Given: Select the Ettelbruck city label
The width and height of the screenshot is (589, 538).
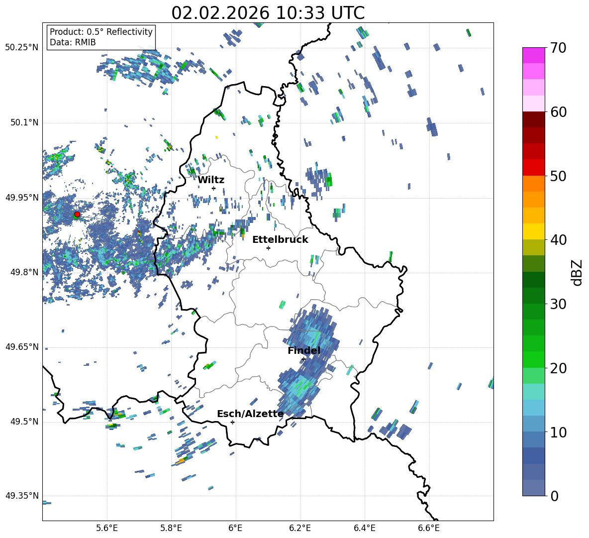Looking at the screenshot, I should click(280, 239).
